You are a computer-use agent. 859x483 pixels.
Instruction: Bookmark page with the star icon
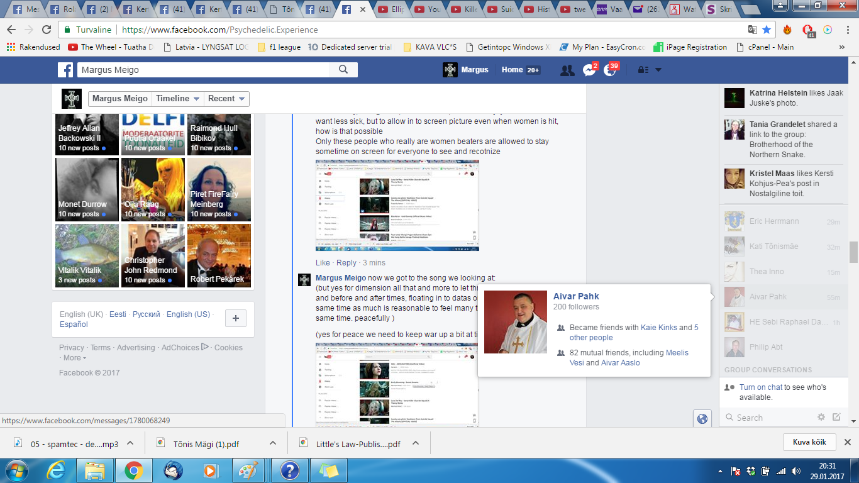pyautogui.click(x=766, y=30)
